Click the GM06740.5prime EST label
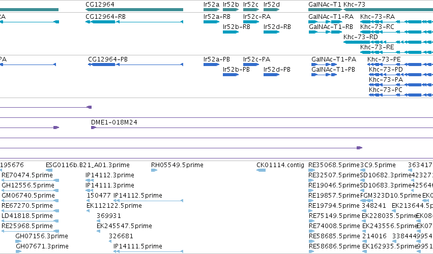Screen dimensions: 433x254 [28, 196]
